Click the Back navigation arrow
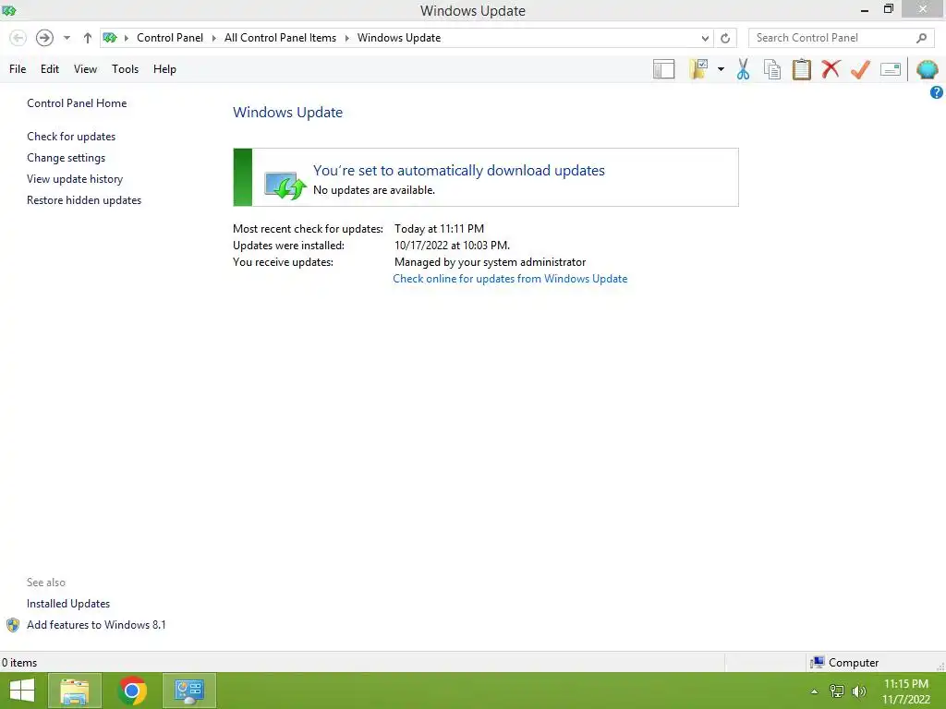Viewport: 946px width, 709px height. (x=18, y=38)
